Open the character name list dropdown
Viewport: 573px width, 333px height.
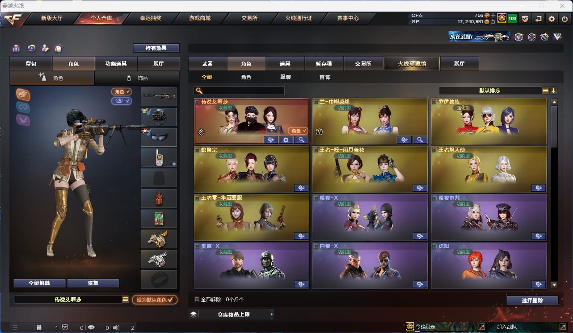[125, 300]
